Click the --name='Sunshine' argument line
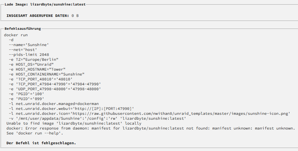Image resolution: width=298 pixels, height=151 pixels. (x=29, y=45)
